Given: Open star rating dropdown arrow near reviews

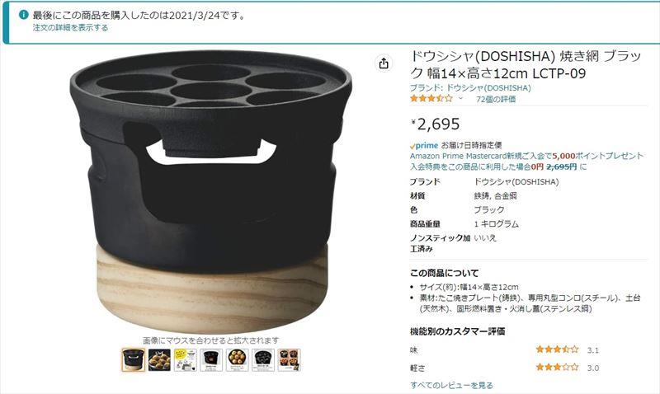Looking at the screenshot, I should [460, 98].
